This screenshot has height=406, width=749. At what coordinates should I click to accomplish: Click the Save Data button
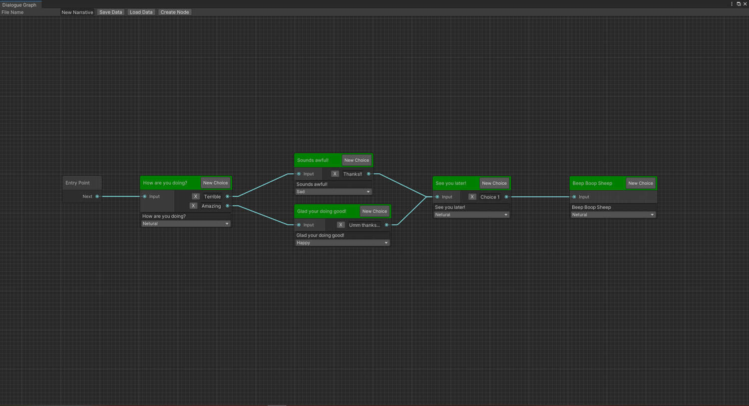(111, 12)
